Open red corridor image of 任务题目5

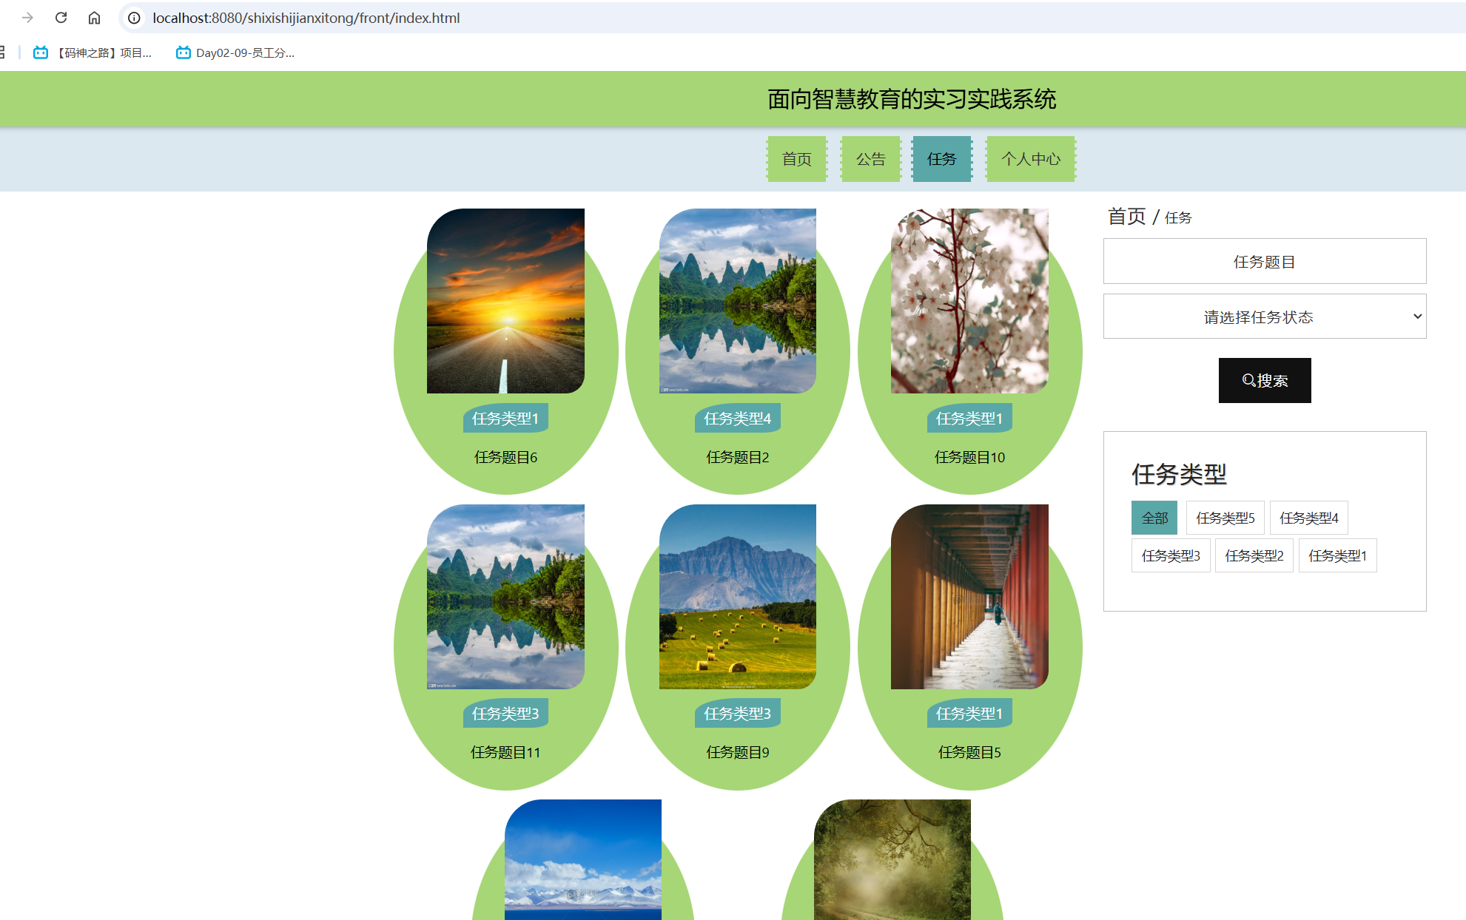(969, 597)
